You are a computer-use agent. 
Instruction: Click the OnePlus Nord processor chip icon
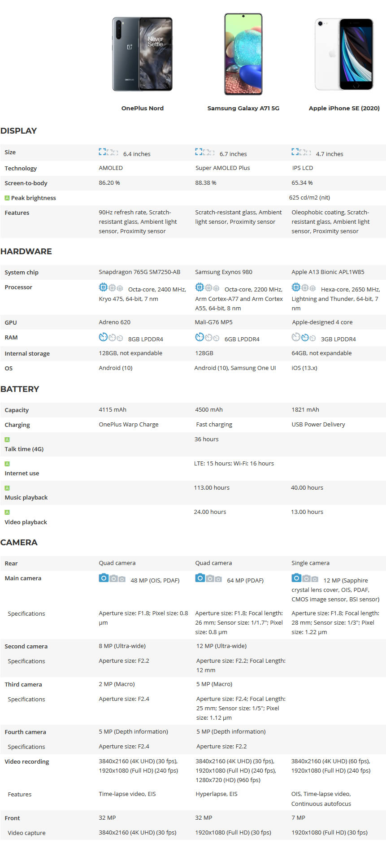click(110, 287)
